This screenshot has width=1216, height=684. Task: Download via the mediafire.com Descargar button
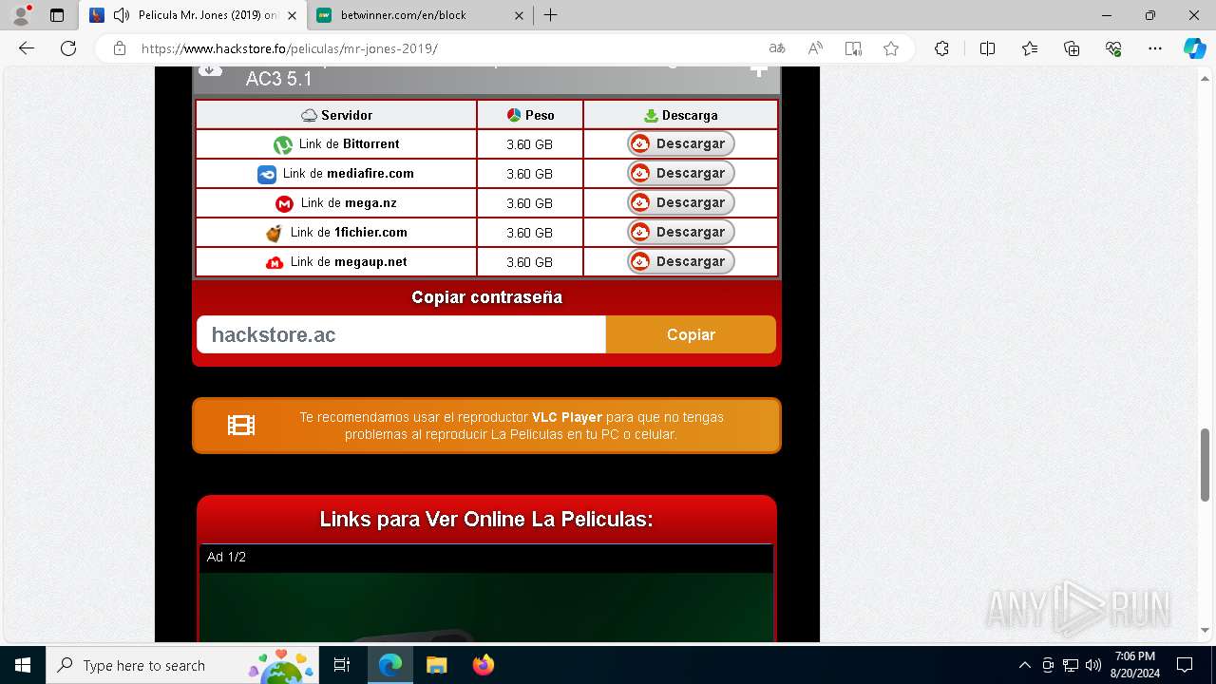tap(681, 173)
